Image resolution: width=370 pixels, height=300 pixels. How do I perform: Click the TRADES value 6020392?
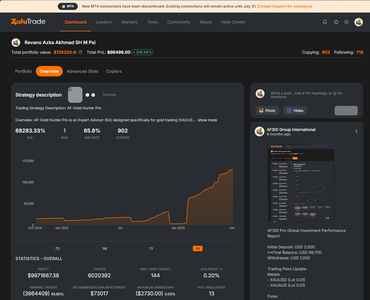(x=99, y=275)
